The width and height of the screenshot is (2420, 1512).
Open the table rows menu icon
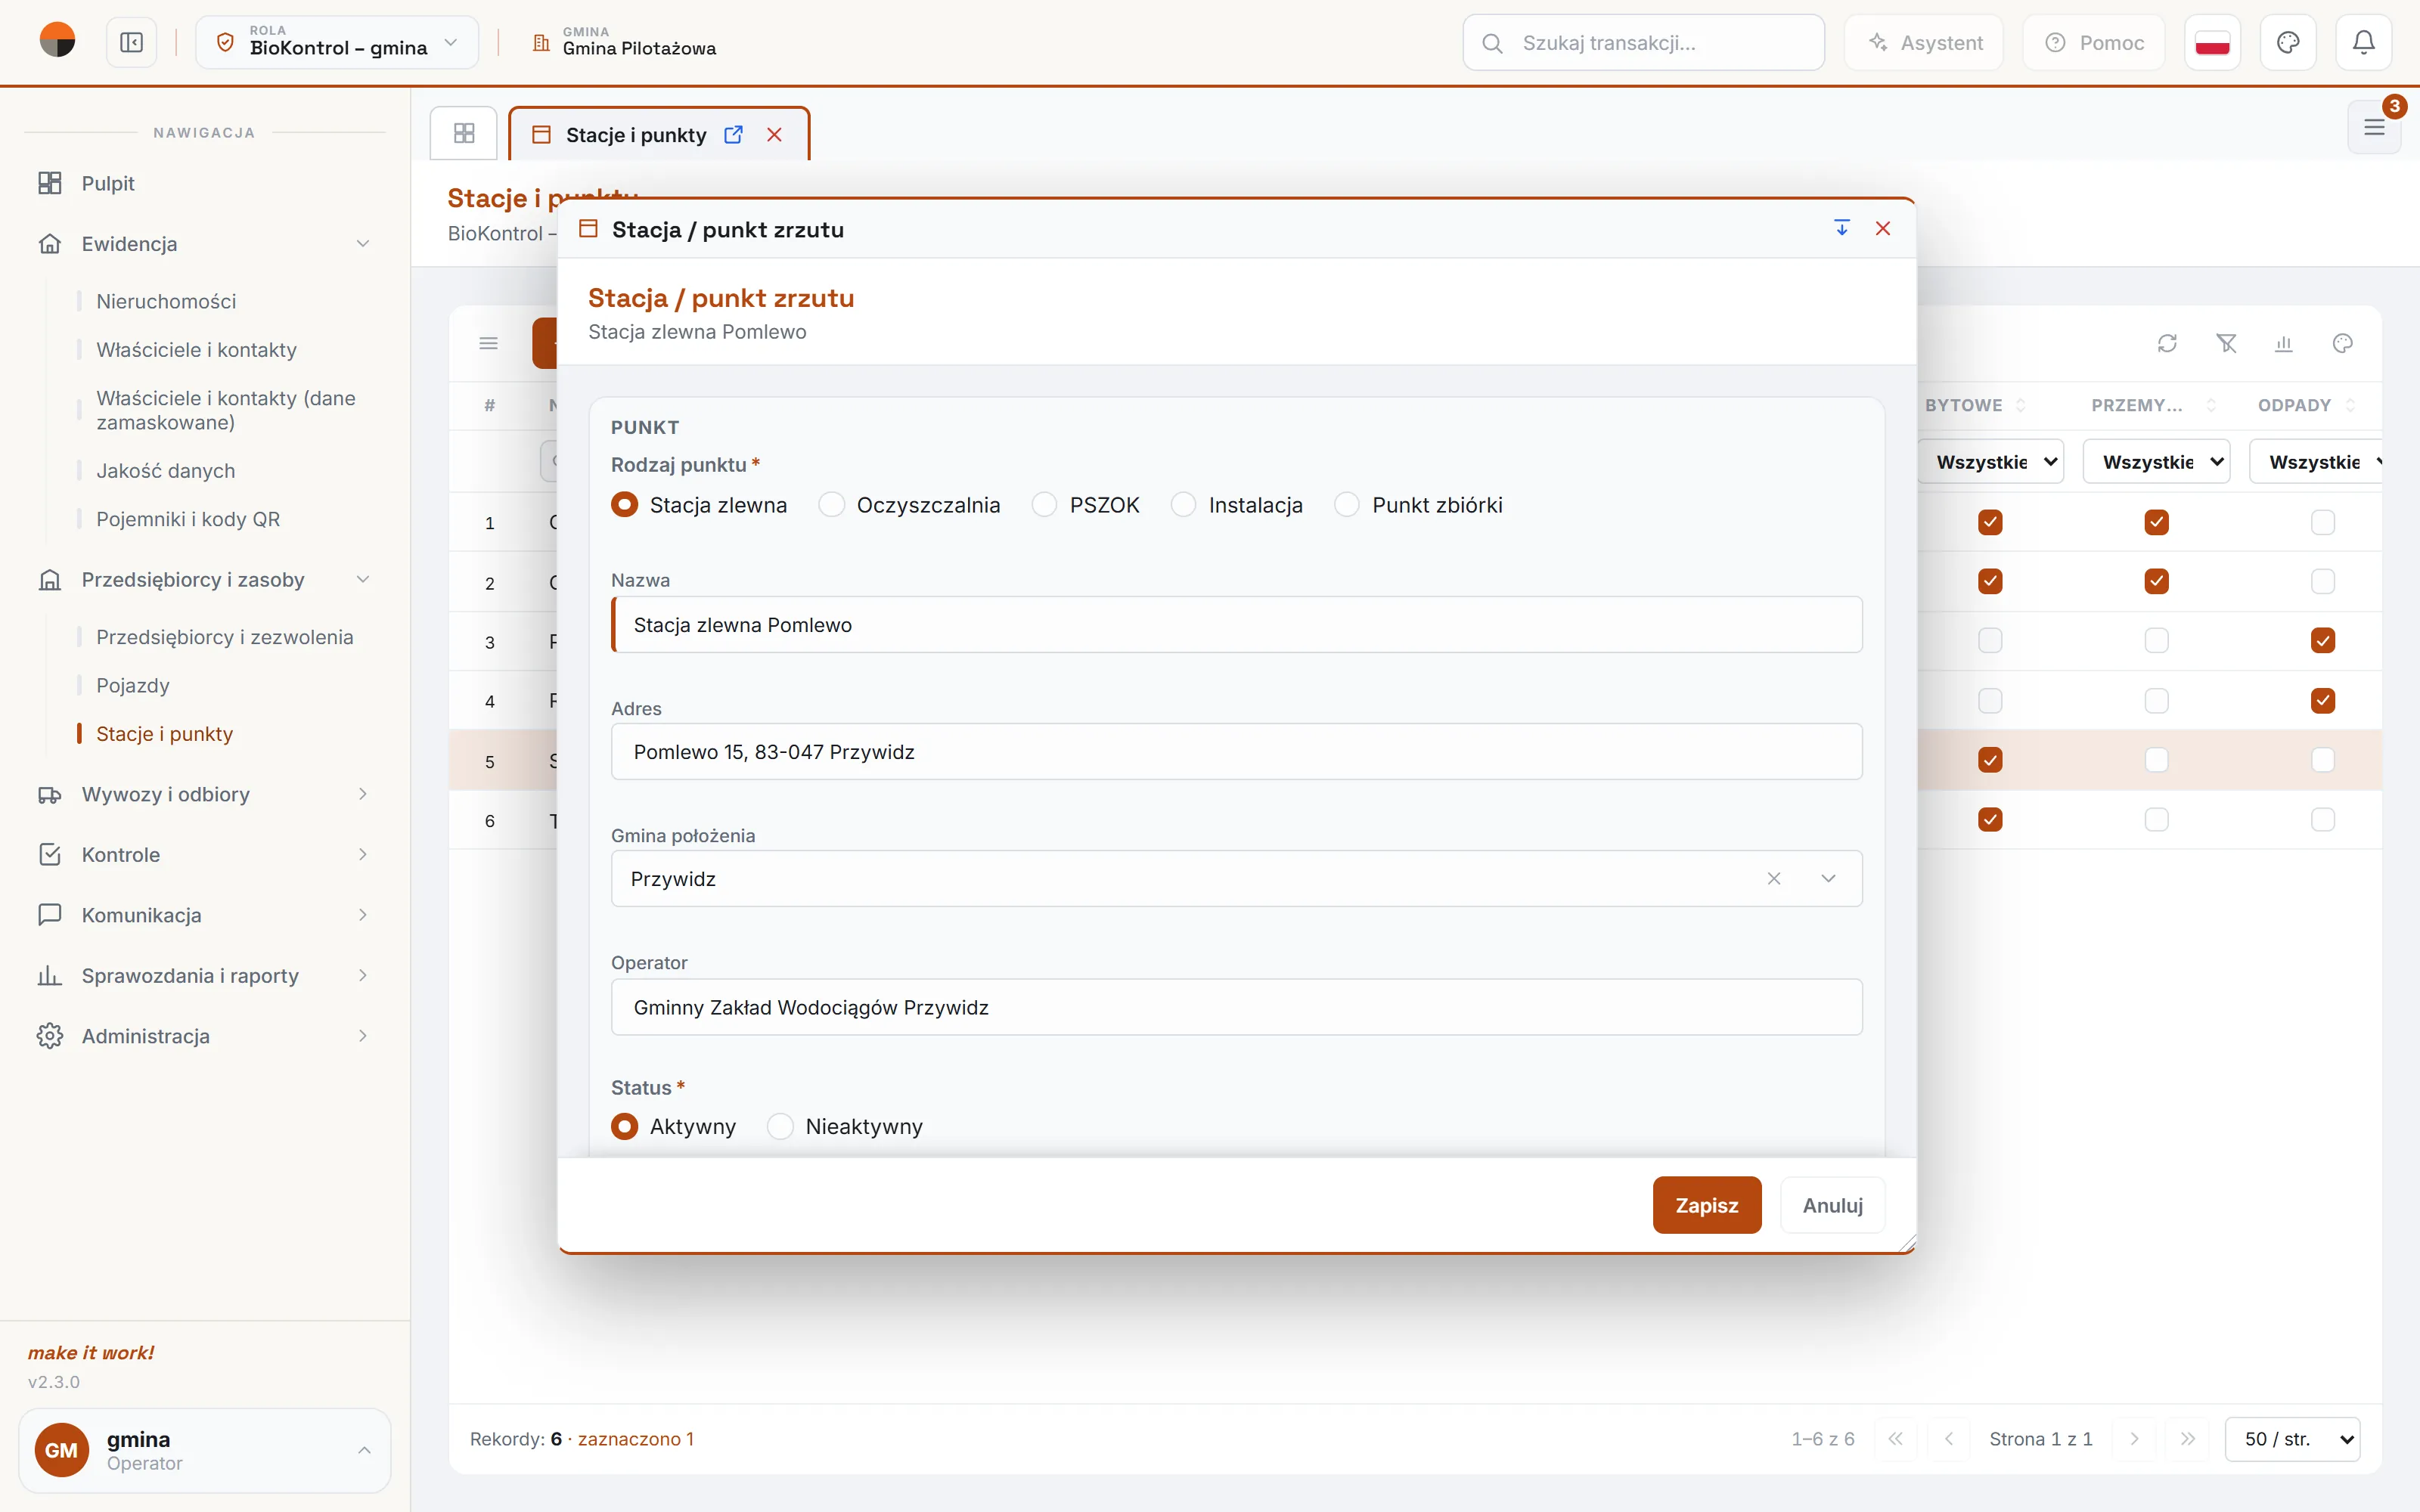tap(489, 344)
